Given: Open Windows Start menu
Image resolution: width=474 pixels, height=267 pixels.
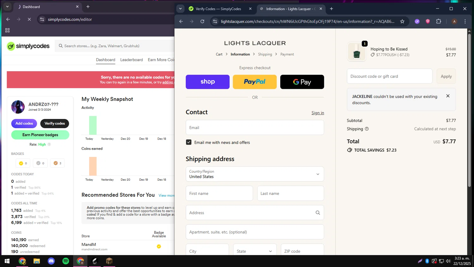Looking at the screenshot, I should 7,261.
